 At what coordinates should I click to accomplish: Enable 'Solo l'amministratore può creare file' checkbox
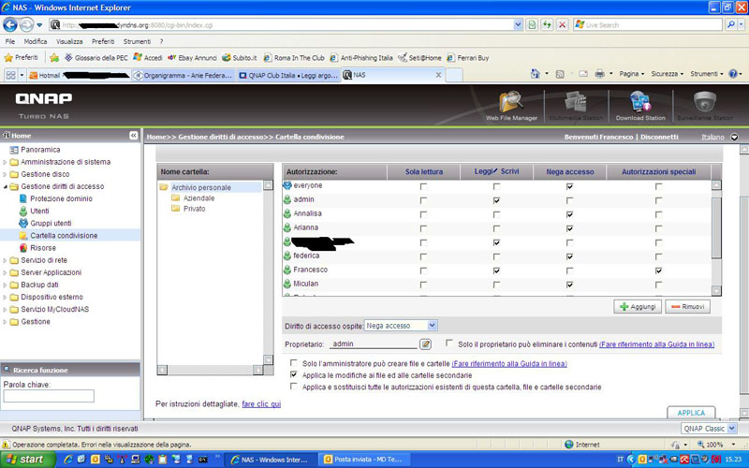(x=294, y=363)
